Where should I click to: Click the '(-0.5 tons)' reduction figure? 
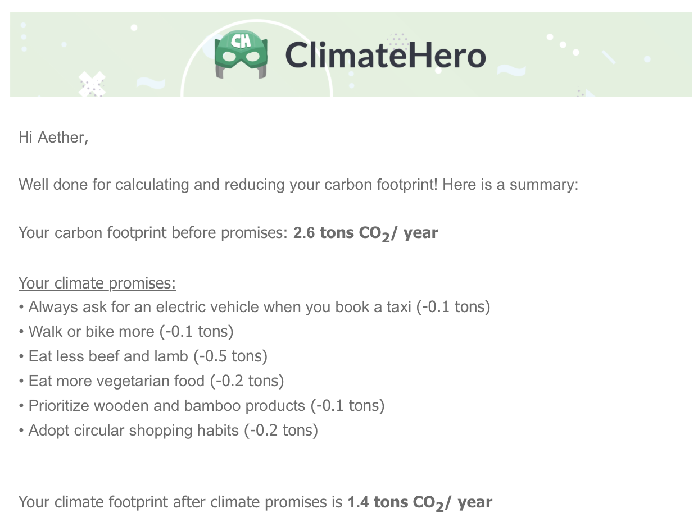[x=230, y=356]
